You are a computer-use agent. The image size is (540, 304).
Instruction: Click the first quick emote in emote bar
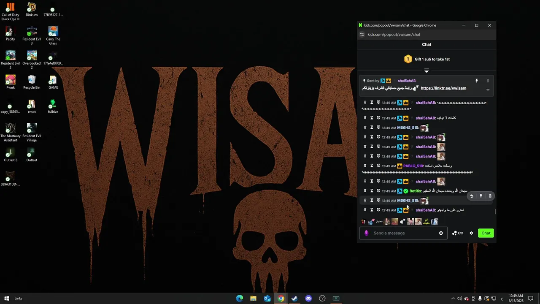point(364,222)
